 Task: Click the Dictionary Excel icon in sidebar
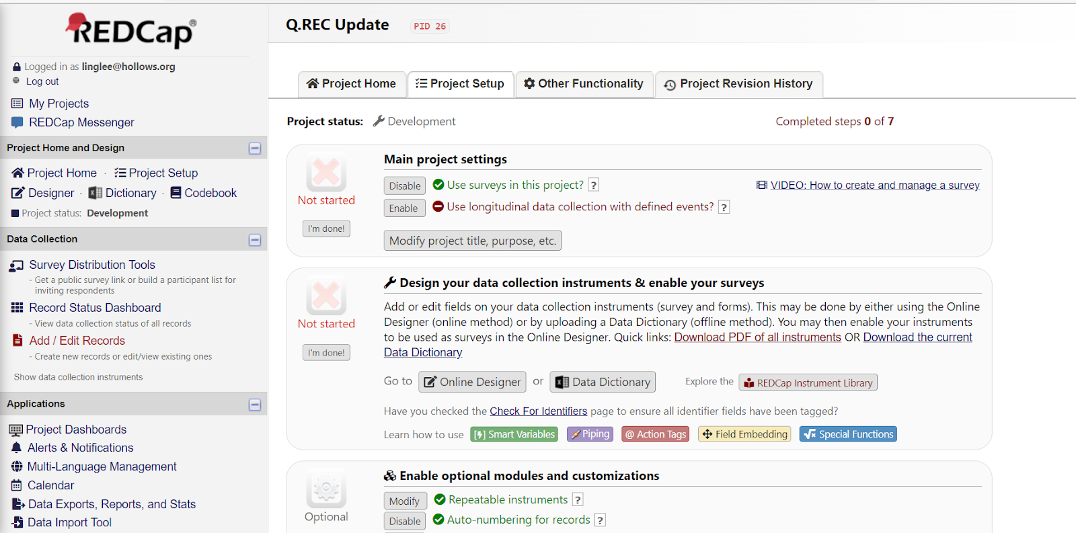click(x=95, y=193)
